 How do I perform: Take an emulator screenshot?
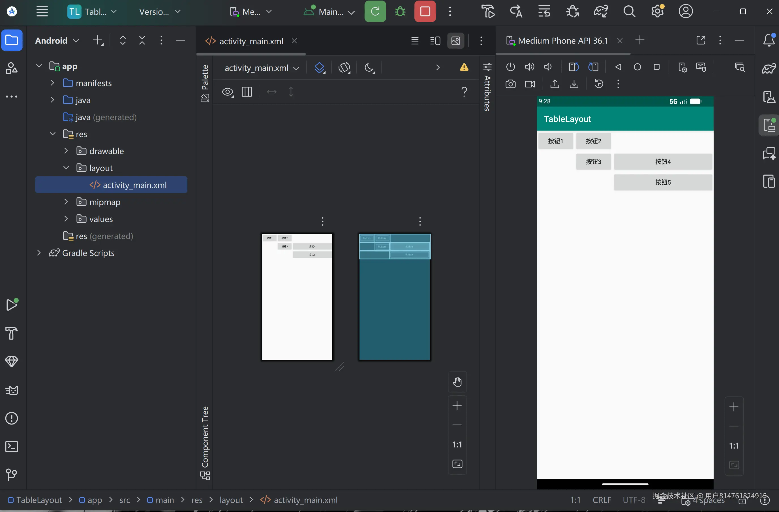point(510,84)
